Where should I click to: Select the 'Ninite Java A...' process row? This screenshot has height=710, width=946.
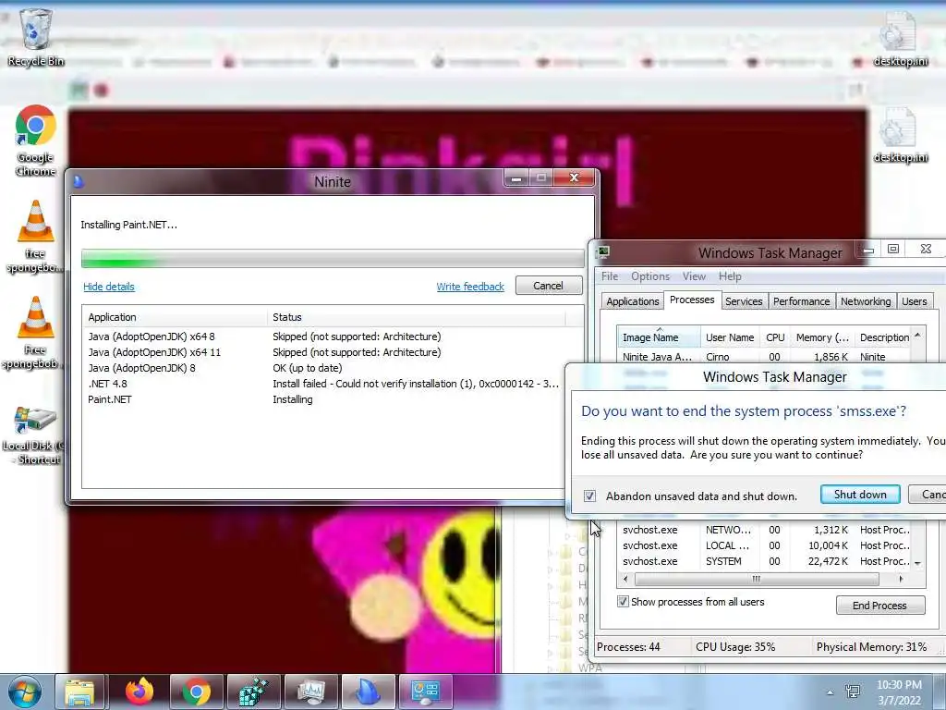point(765,357)
